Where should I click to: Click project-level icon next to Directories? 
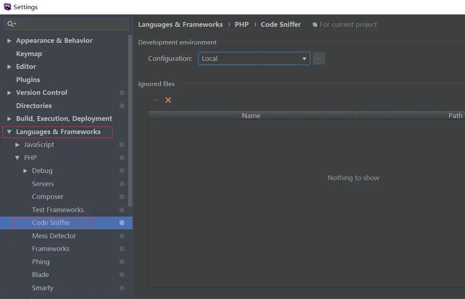click(x=122, y=106)
